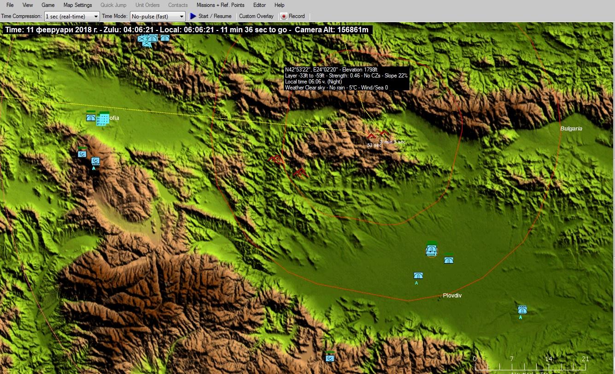Open Missions + Ref. Points menu
615x374 pixels.
click(220, 5)
